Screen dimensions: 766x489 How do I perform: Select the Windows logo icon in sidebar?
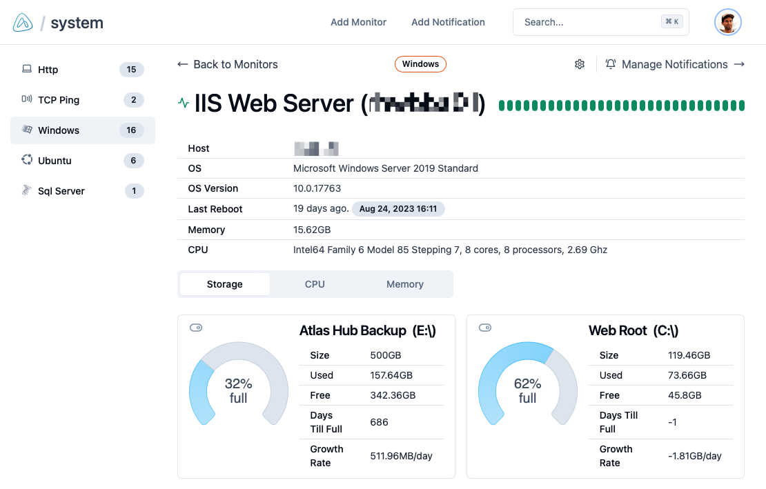28,130
